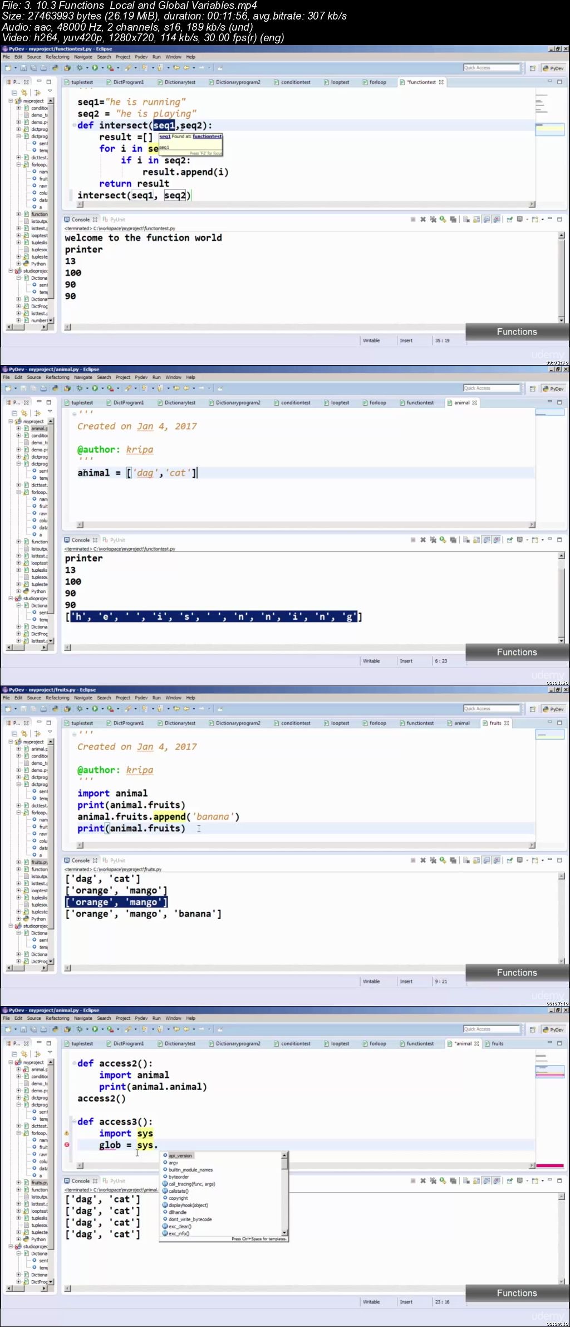
Task: Open the Open Console dropdown arrow in bottom frame
Action: click(x=542, y=1181)
